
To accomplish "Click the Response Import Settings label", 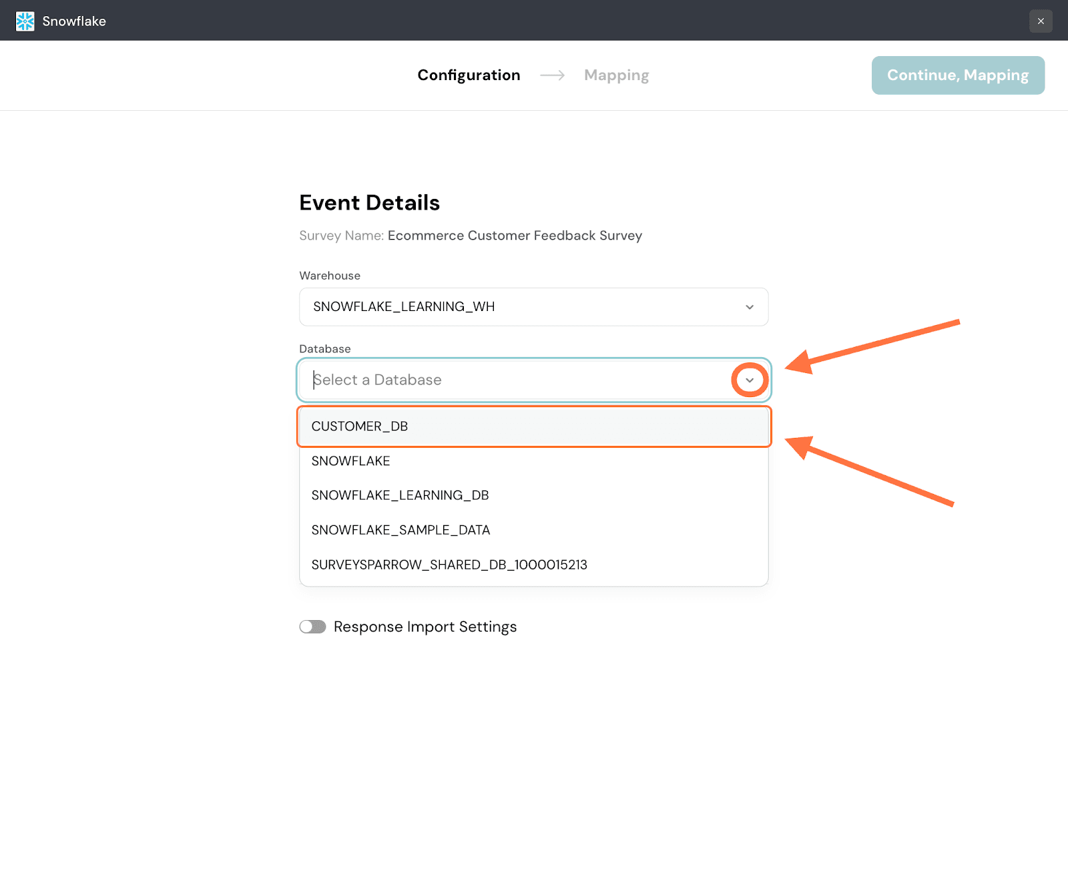I will coord(425,627).
